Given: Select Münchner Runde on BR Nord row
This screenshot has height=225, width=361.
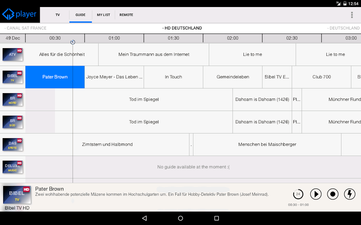Looking at the screenshot, I should (x=331, y=99).
